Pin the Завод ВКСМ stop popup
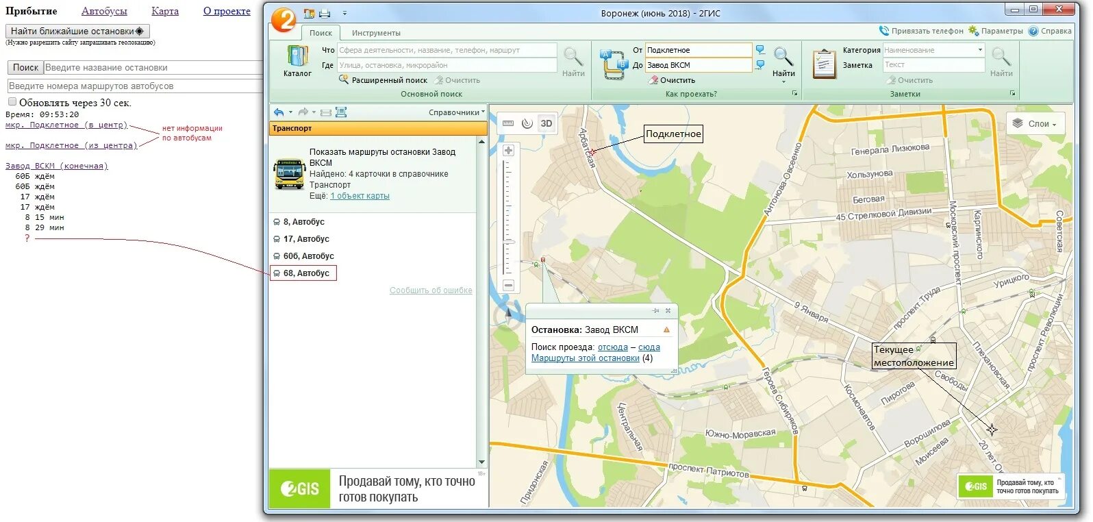Viewport: 1093px width, 522px height. pos(655,311)
